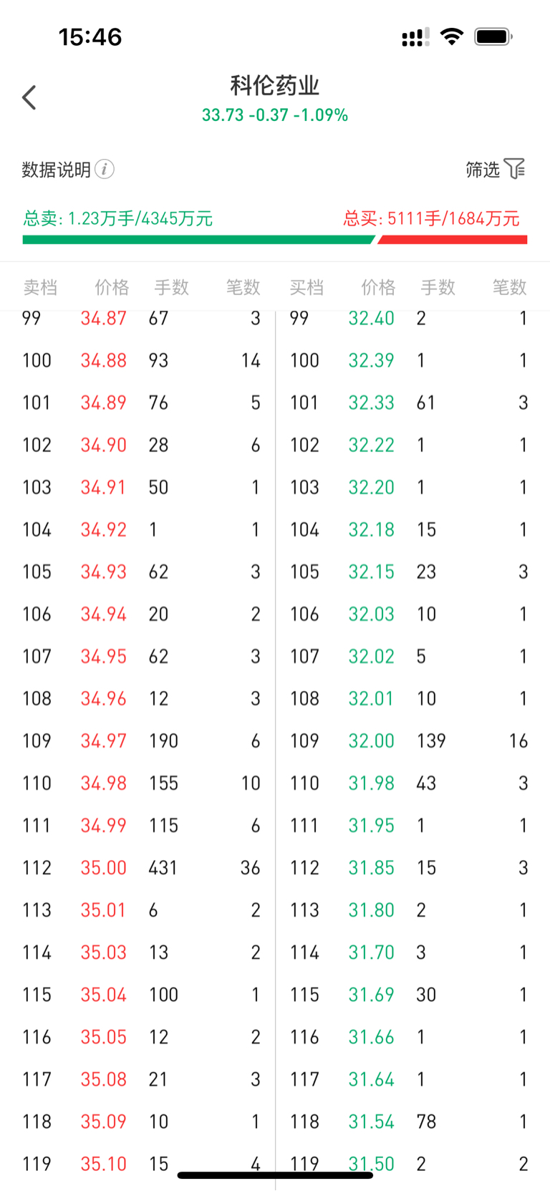Tap the stock price 33.73 change line
Screen dimensions: 550x1191
point(275,115)
